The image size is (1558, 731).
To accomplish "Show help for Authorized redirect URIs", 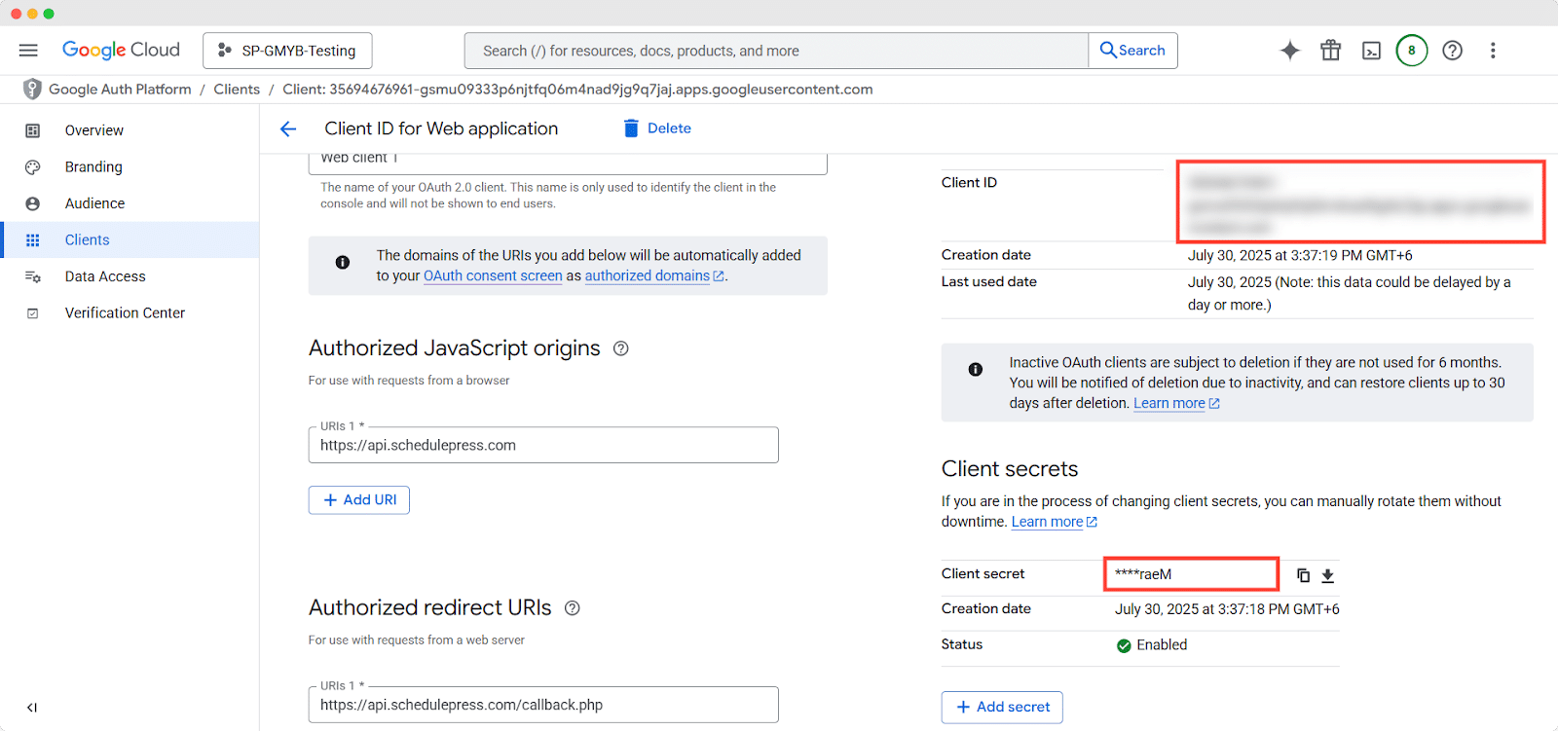I will click(x=573, y=608).
